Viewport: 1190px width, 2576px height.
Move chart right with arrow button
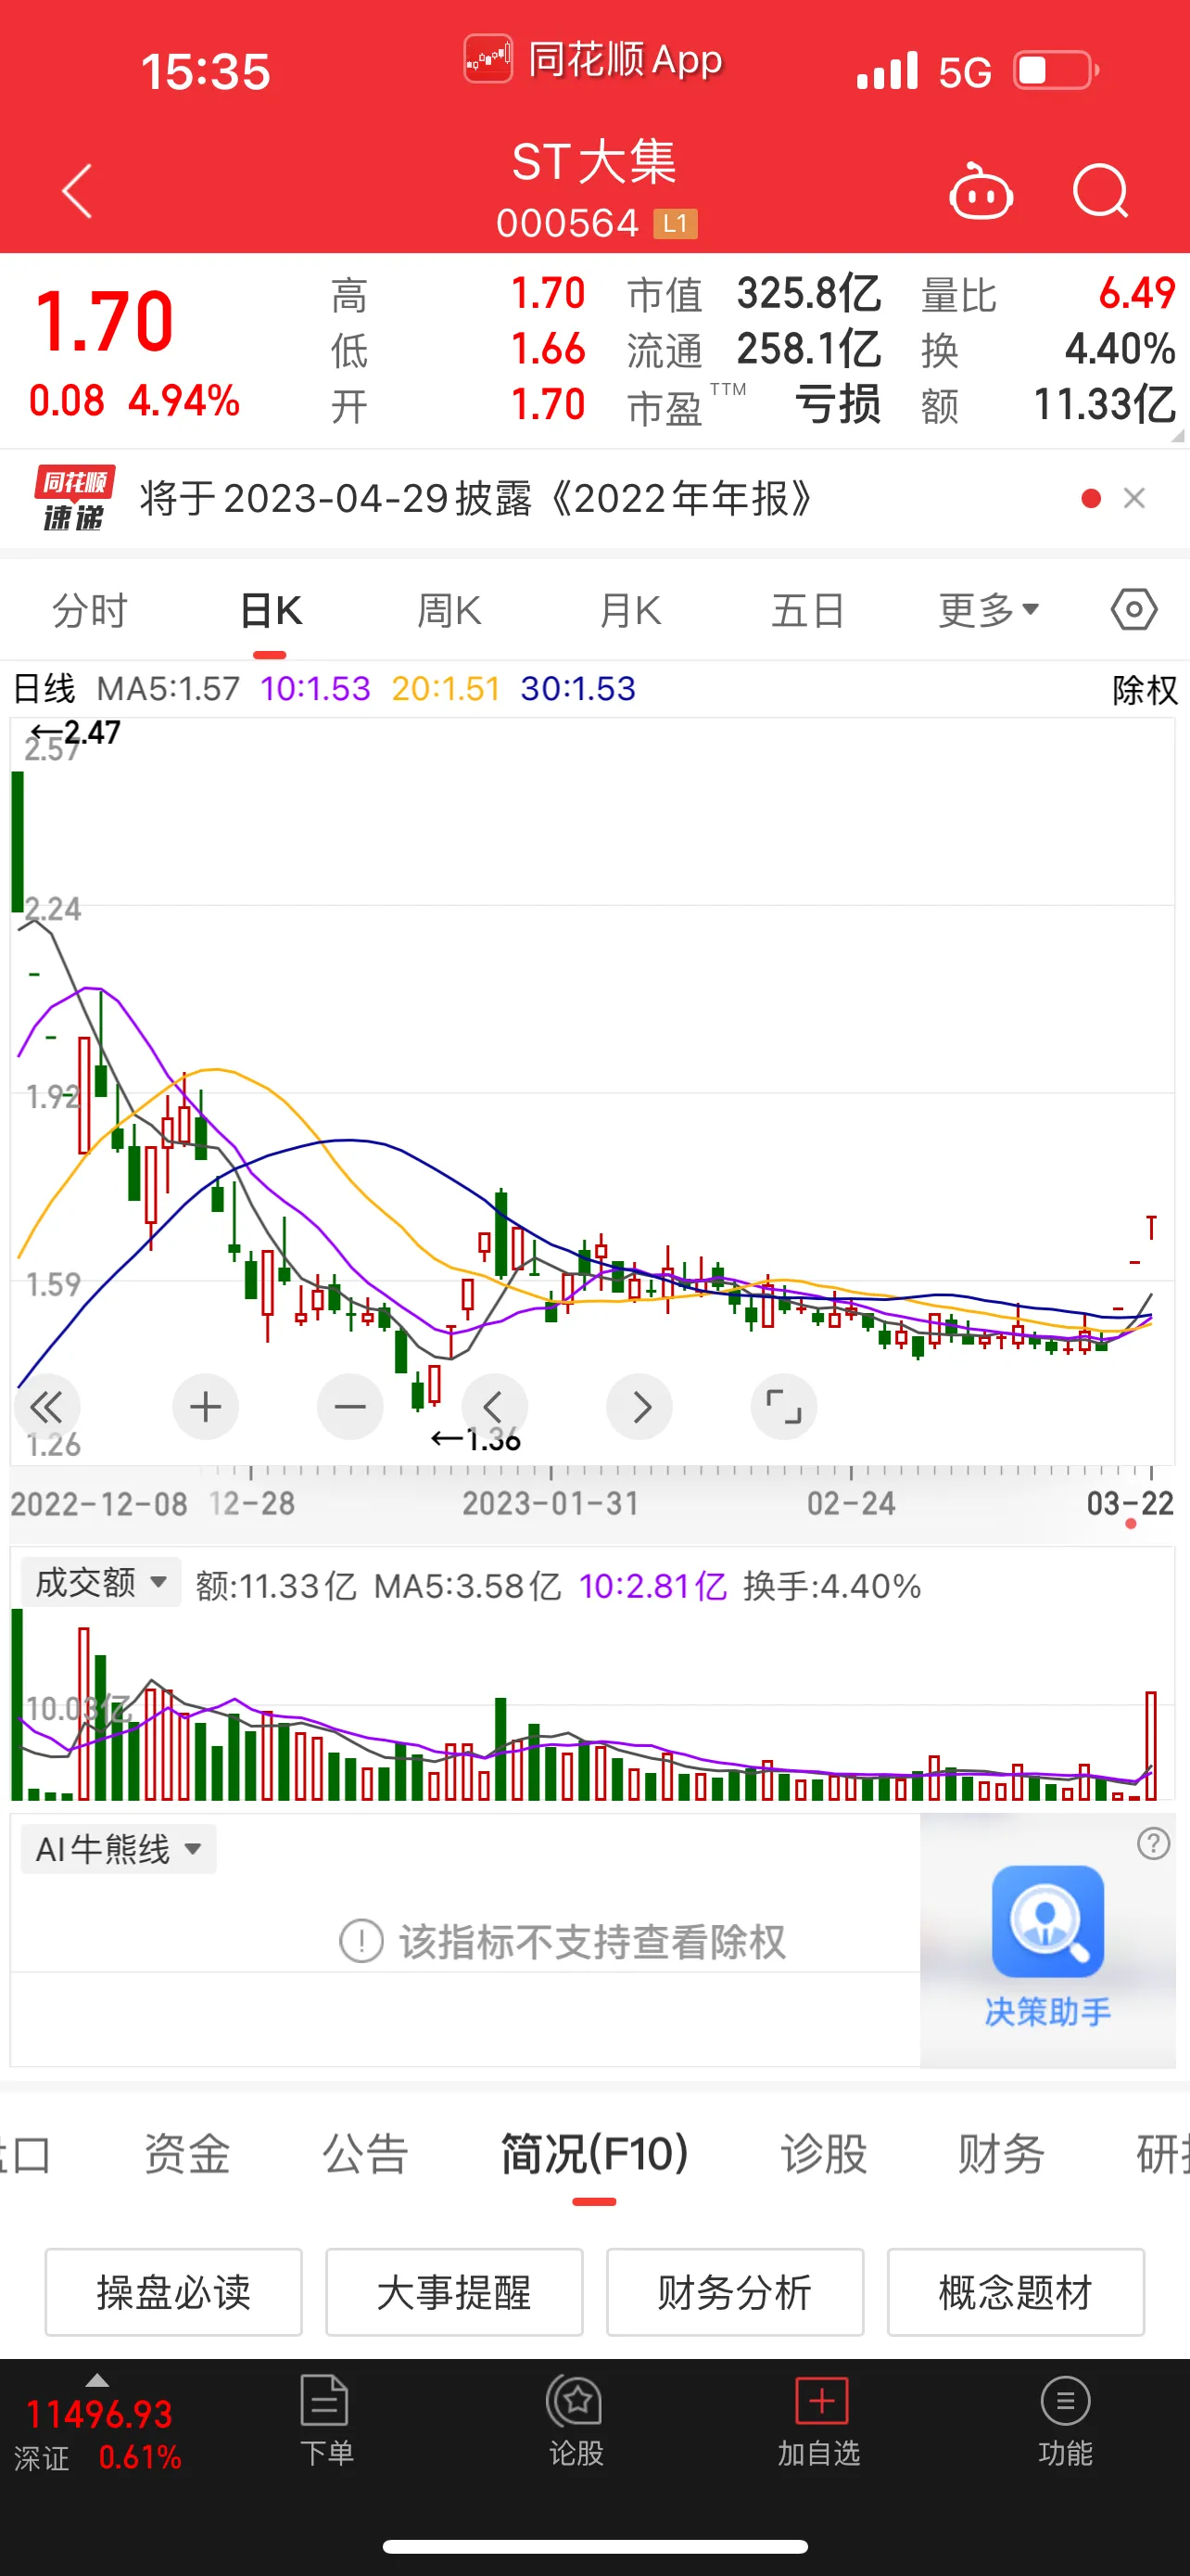pyautogui.click(x=639, y=1406)
